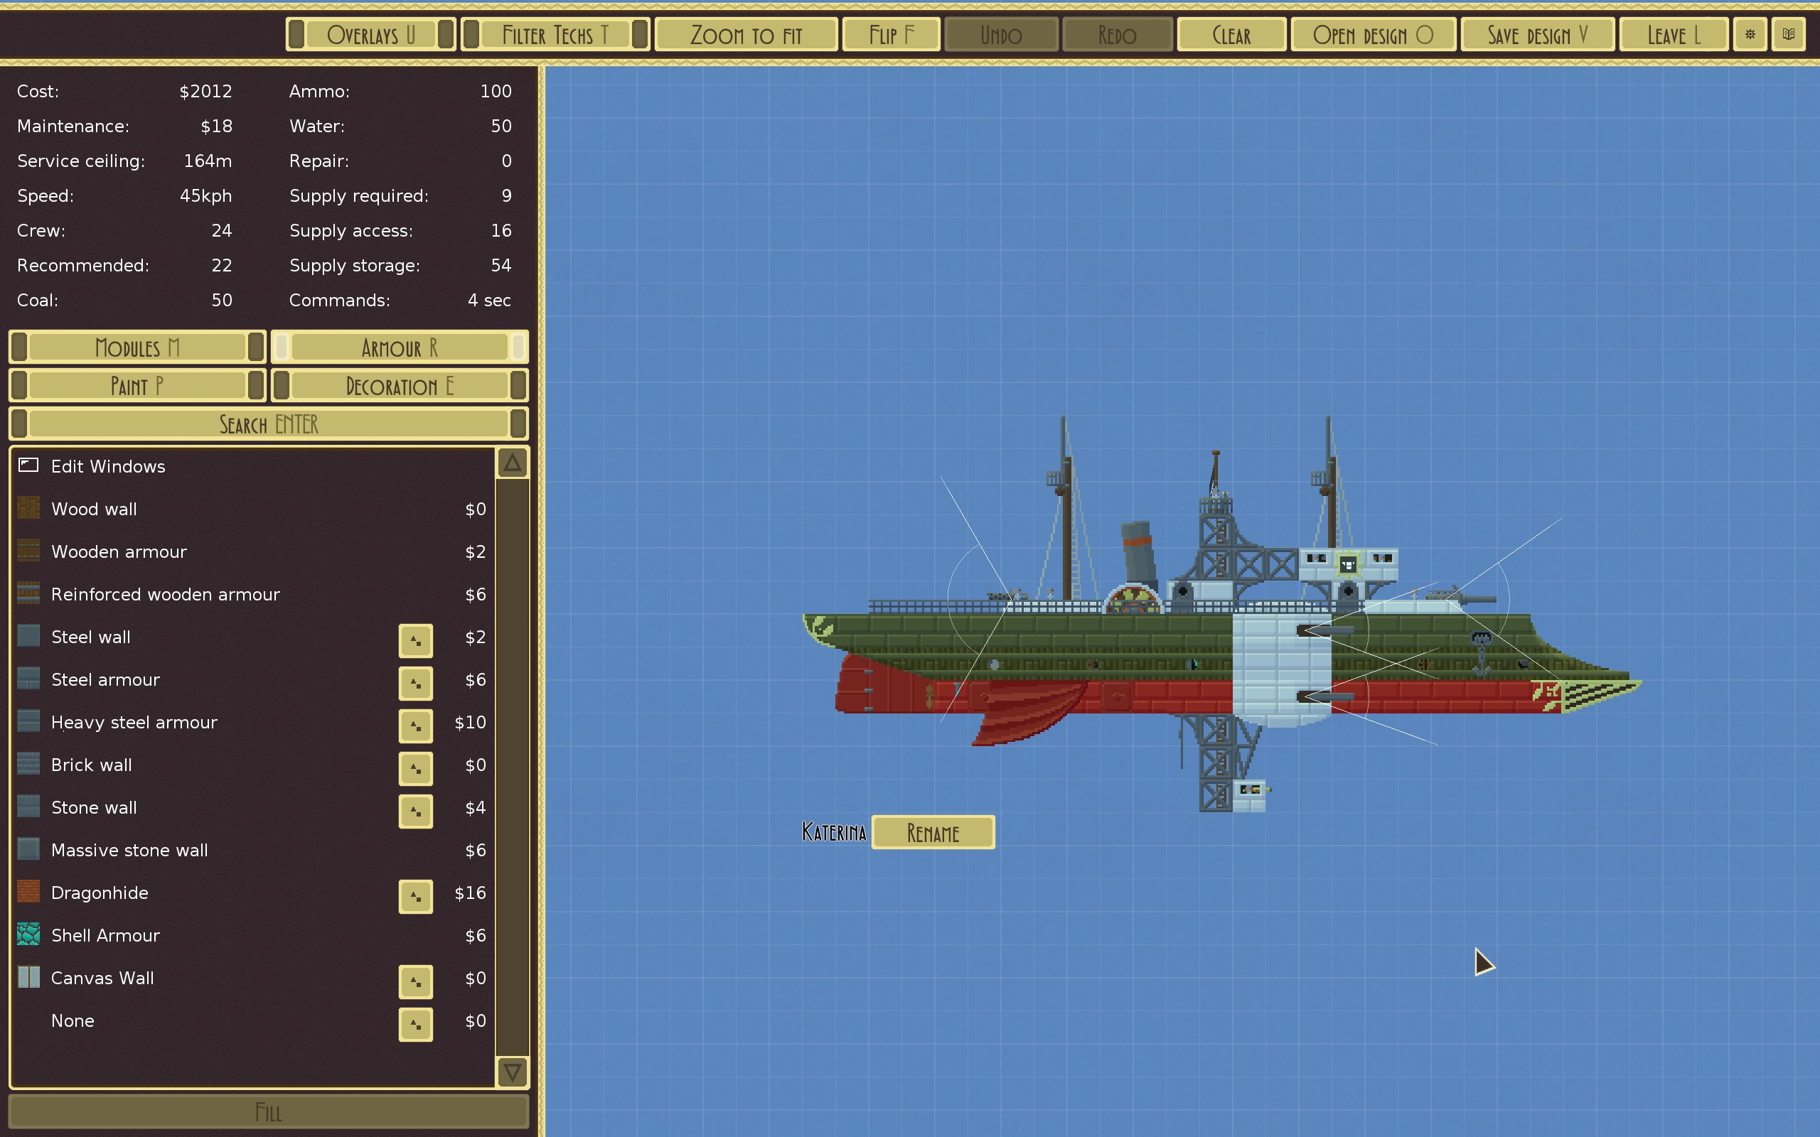The width and height of the screenshot is (1820, 1137).
Task: Switch to the Paint tab
Action: pyautogui.click(x=138, y=386)
